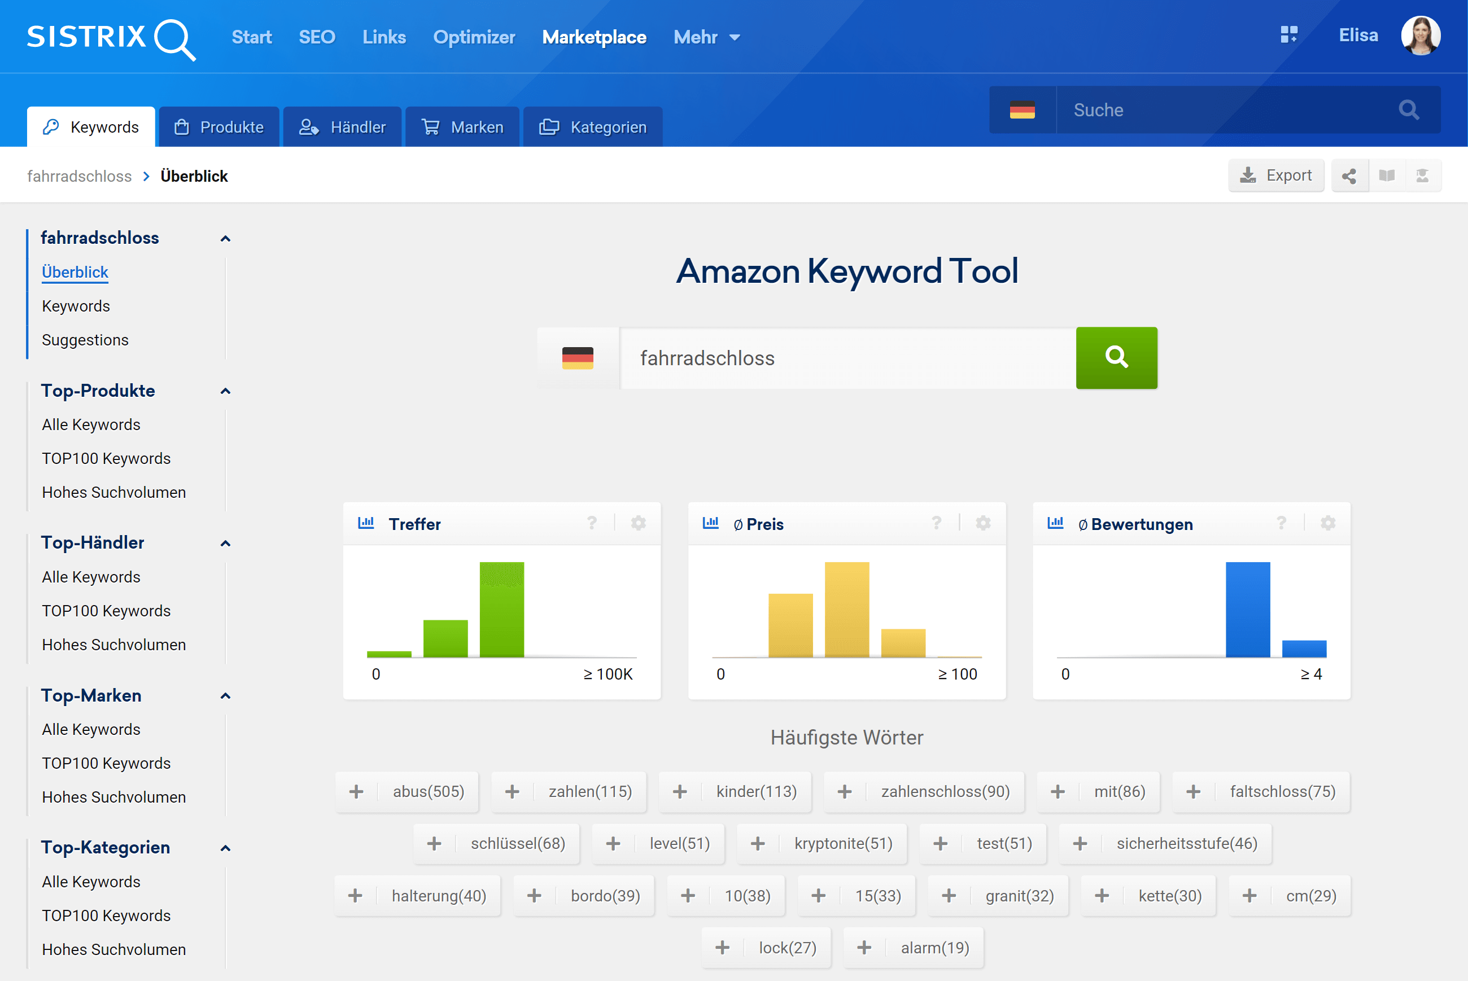The image size is (1468, 981).
Task: Click Elisa's profile avatar
Action: pos(1420,36)
